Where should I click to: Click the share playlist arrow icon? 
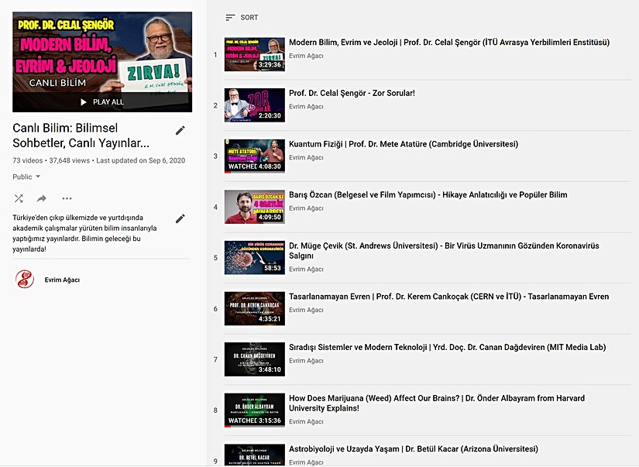(42, 199)
